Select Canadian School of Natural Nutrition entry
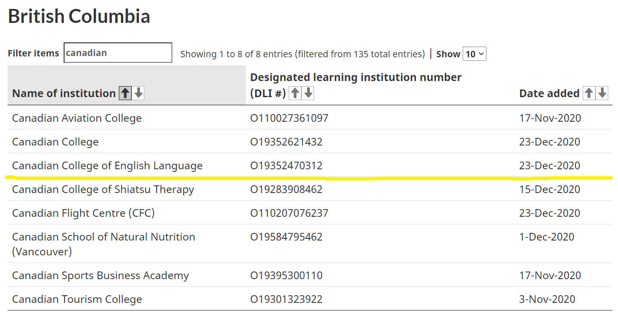 tap(104, 244)
